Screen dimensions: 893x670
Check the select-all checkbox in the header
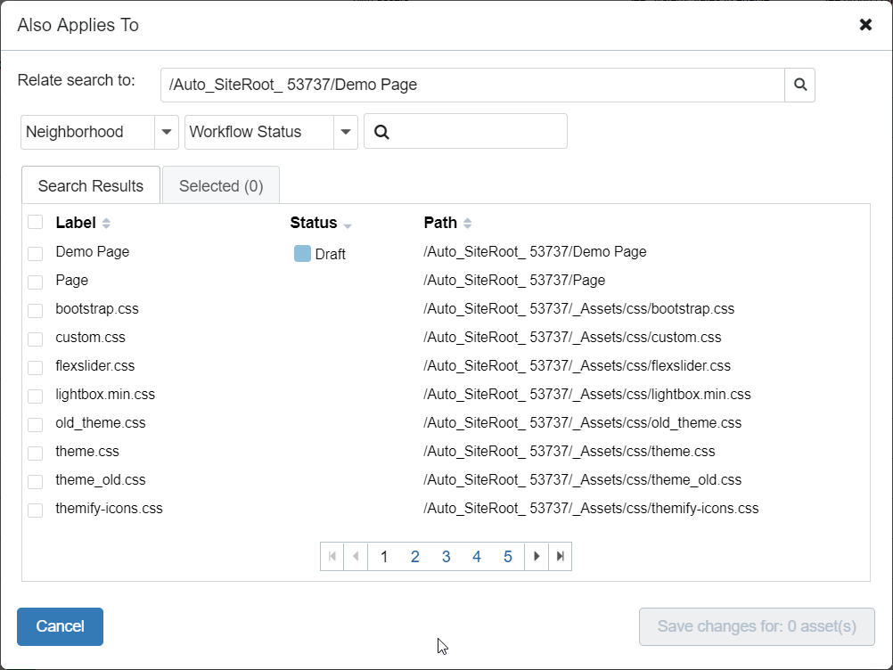(x=35, y=222)
